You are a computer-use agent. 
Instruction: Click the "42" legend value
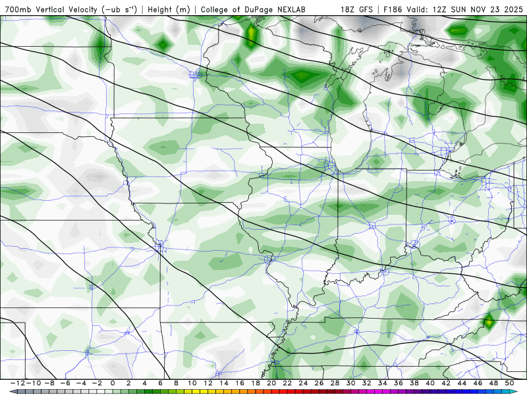coord(446,383)
